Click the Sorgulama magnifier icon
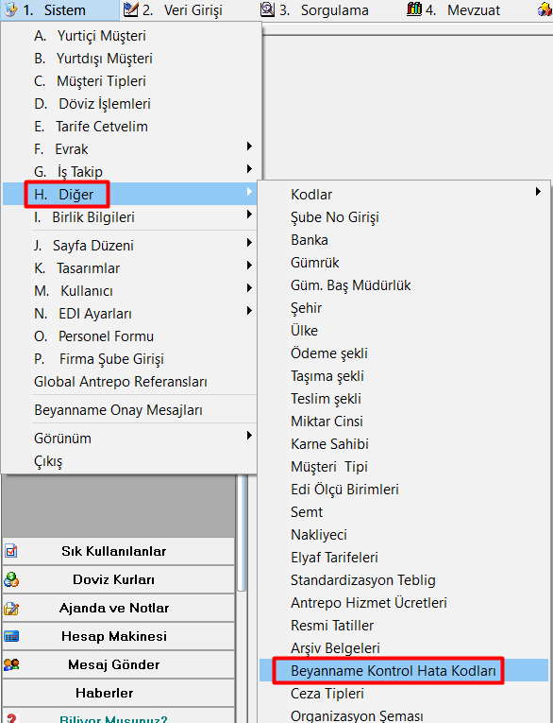 pos(267,9)
